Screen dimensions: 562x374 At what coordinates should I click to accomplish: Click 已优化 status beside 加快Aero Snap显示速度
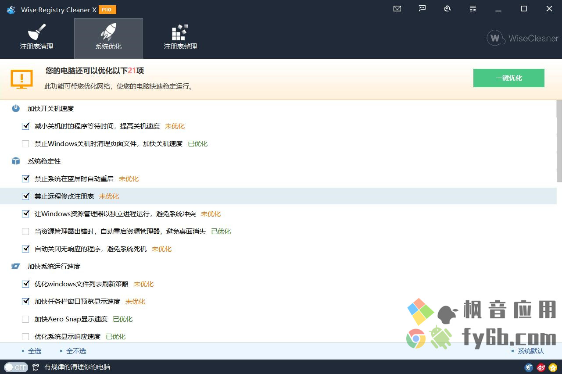tap(122, 319)
